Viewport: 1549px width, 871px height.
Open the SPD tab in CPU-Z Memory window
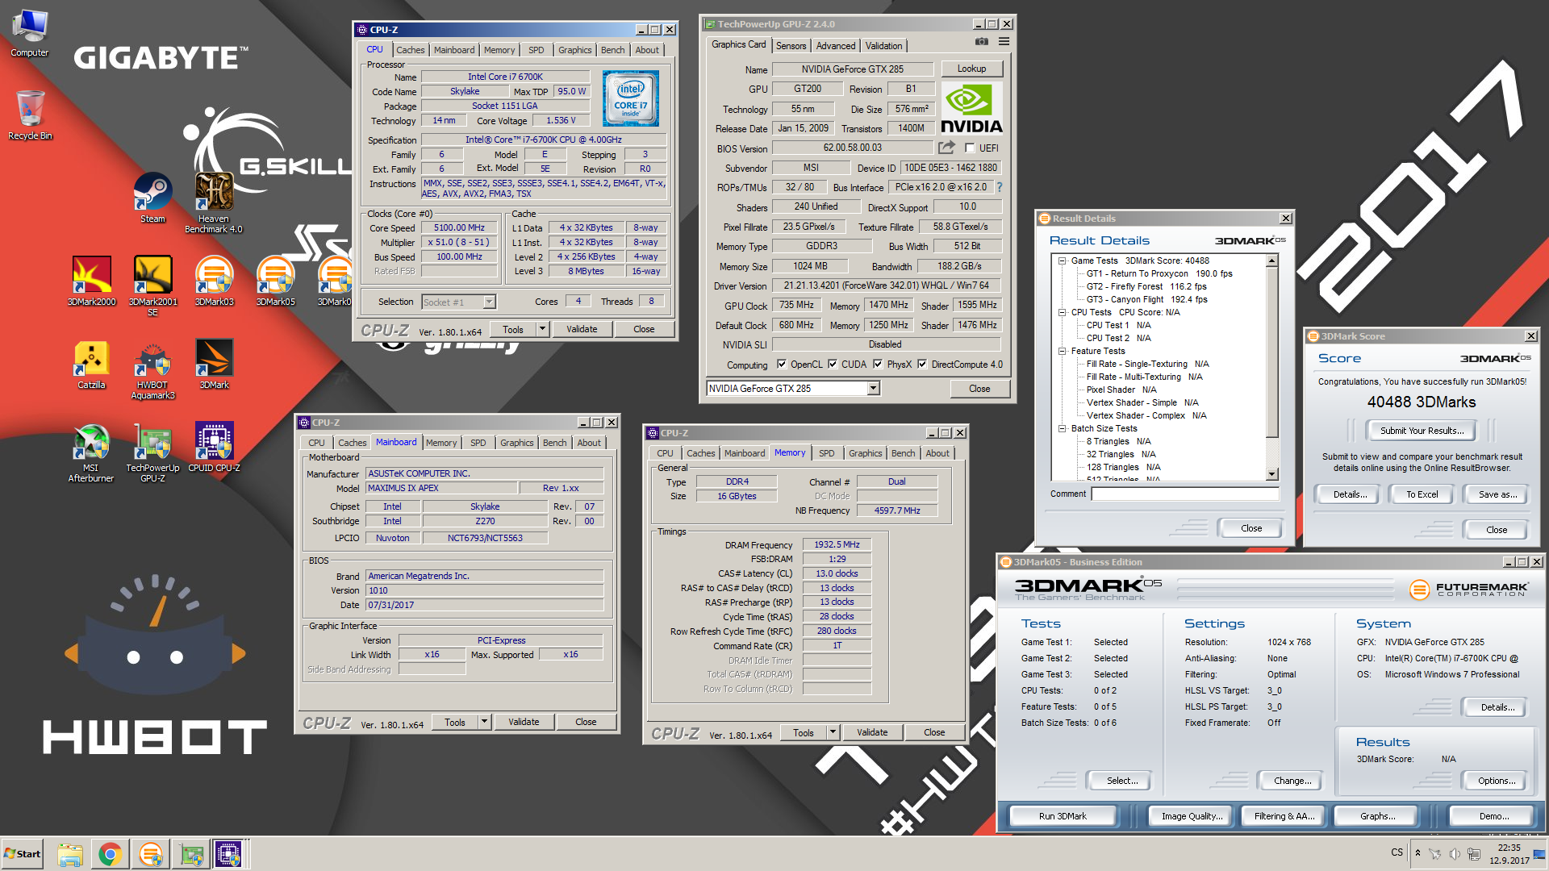click(826, 453)
